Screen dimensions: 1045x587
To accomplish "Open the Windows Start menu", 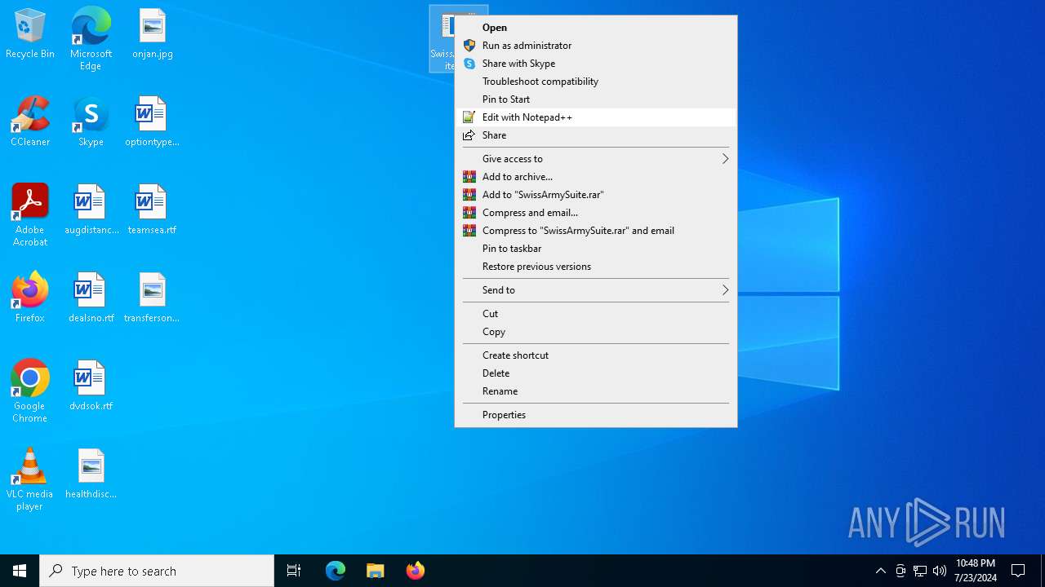I will (x=20, y=571).
